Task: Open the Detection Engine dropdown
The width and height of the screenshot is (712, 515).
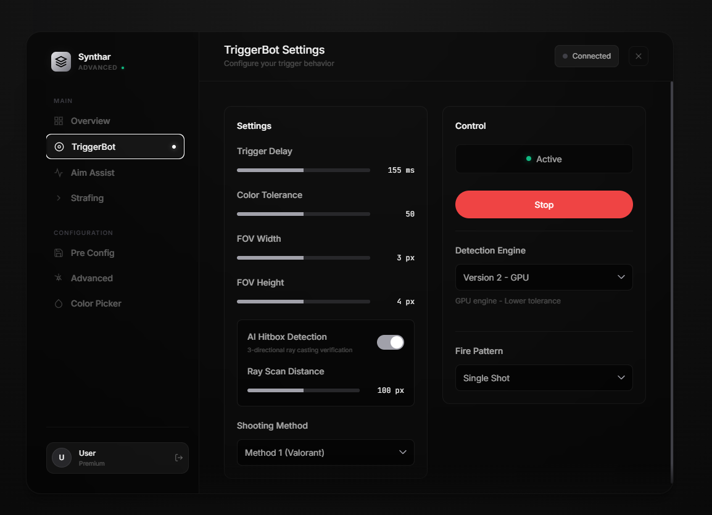Action: (x=544, y=277)
